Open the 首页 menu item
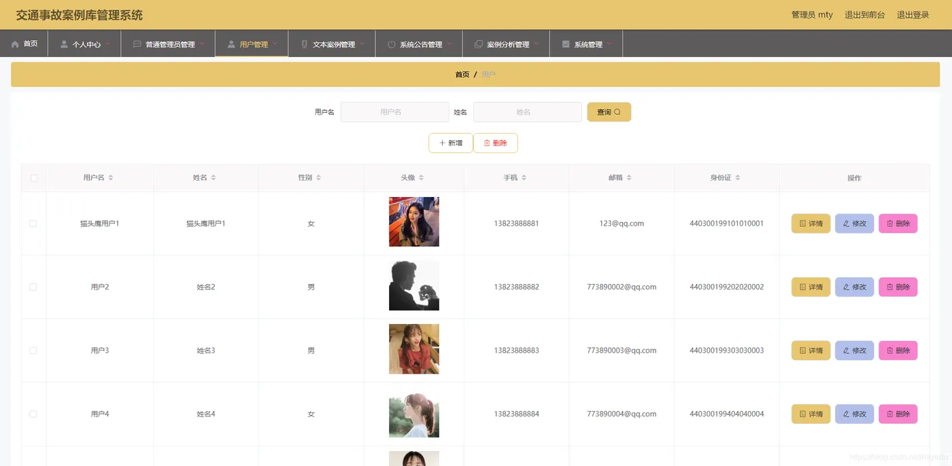Screen dimensions: 952x466 [x=24, y=44]
